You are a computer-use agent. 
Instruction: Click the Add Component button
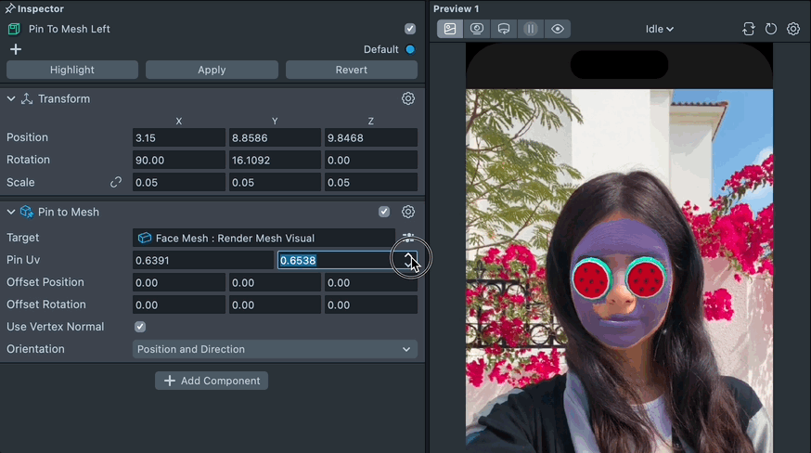pos(212,381)
